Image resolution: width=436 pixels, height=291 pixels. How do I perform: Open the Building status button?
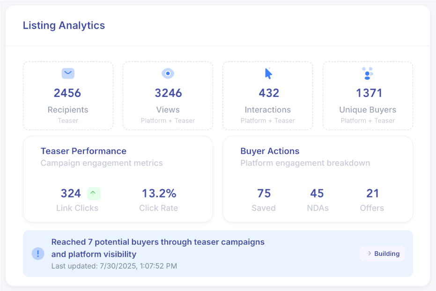[382, 253]
